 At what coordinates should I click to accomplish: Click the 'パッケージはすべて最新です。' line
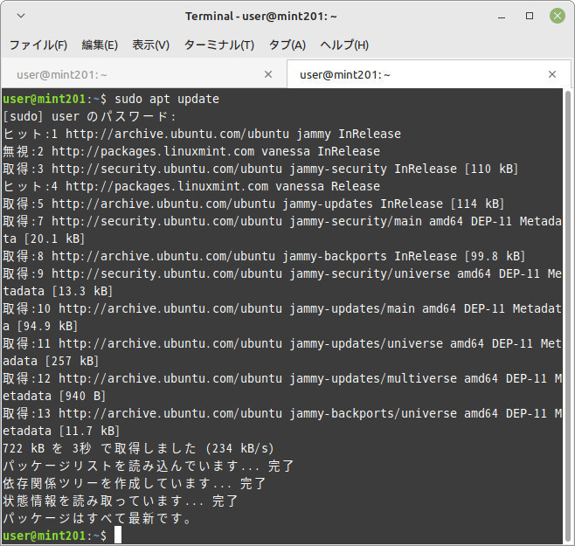coord(97,519)
